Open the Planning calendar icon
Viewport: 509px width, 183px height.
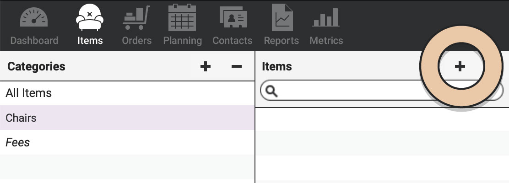pos(182,17)
